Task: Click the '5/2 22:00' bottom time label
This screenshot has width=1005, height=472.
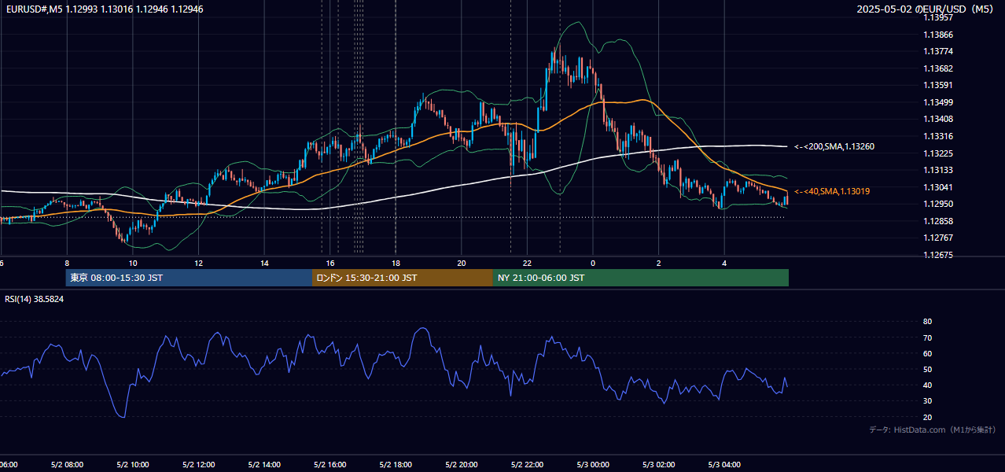Action: coord(527,465)
